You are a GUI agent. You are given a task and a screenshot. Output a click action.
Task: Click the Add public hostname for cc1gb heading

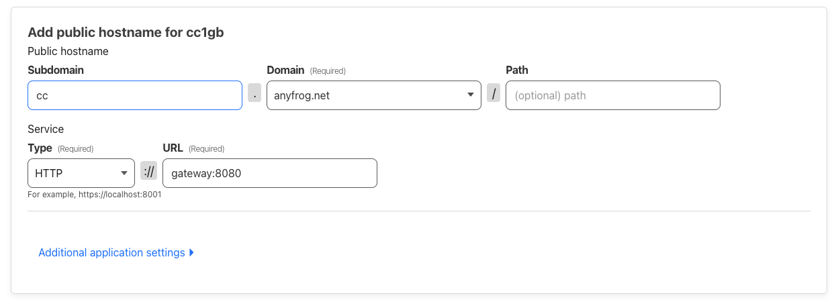pos(126,33)
